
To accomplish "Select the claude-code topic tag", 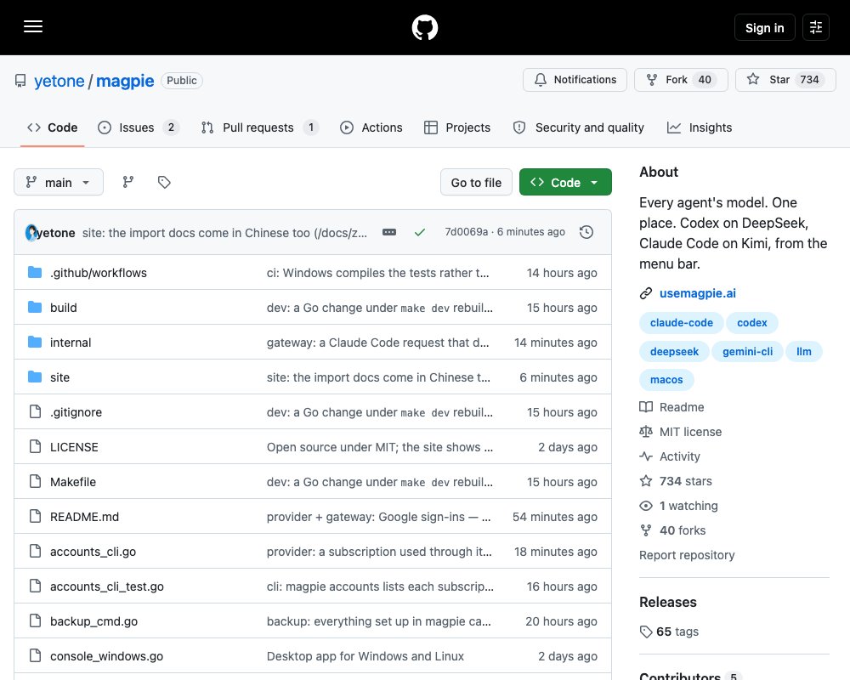I will pos(682,323).
